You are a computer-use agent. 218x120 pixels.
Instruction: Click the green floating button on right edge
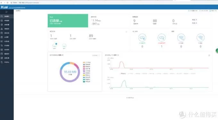(217, 51)
